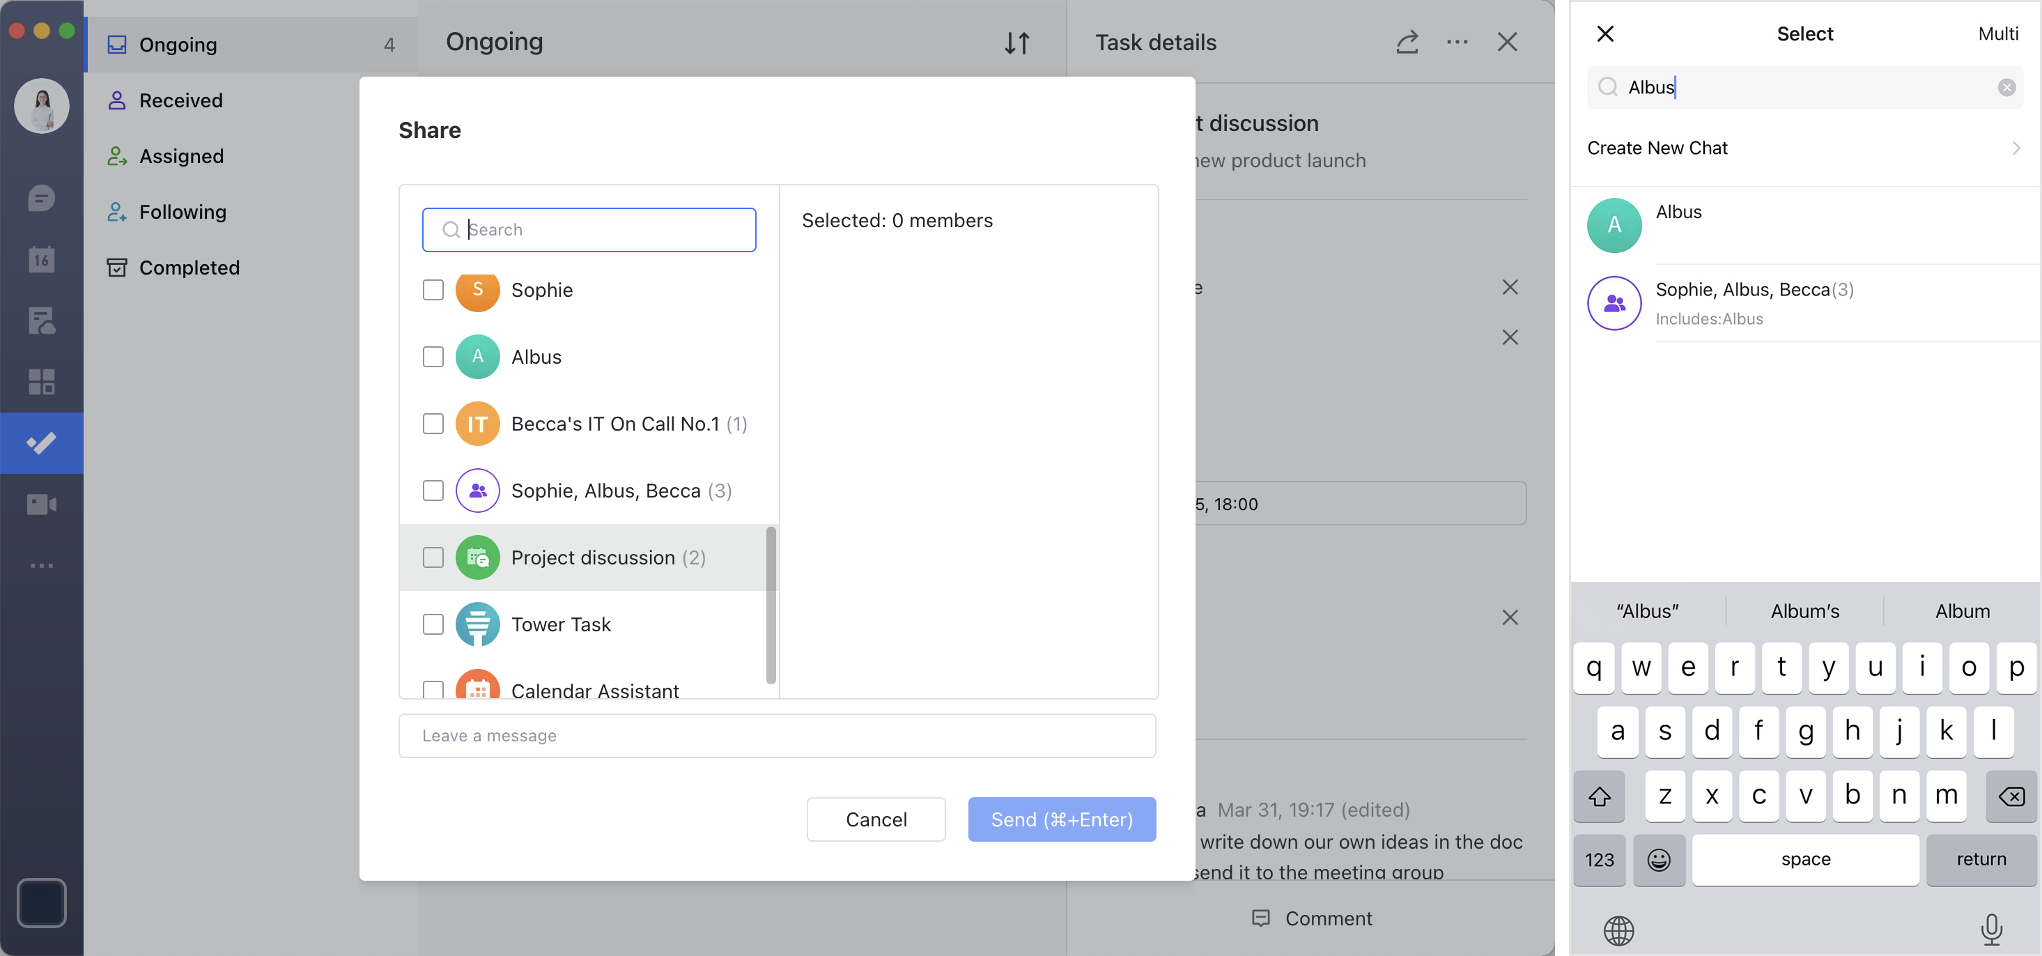
Task: Open the Completed task filter
Action: (252, 268)
